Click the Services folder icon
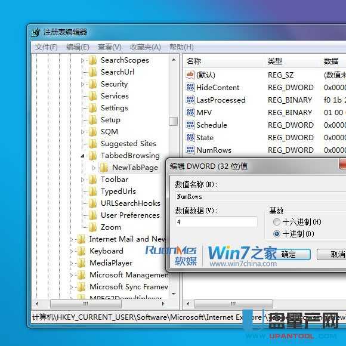 click(92, 96)
